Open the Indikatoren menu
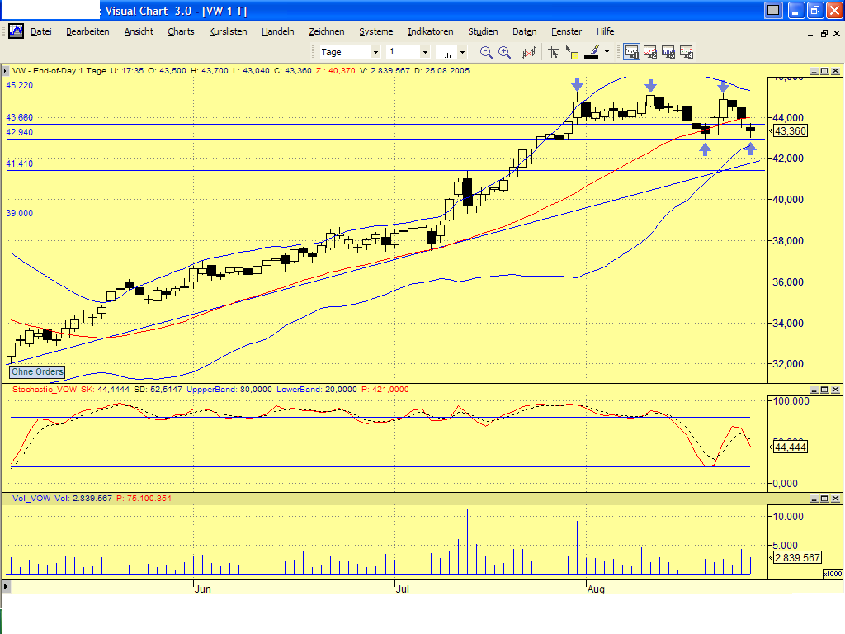Screen dimensions: 845x634 [x=430, y=31]
